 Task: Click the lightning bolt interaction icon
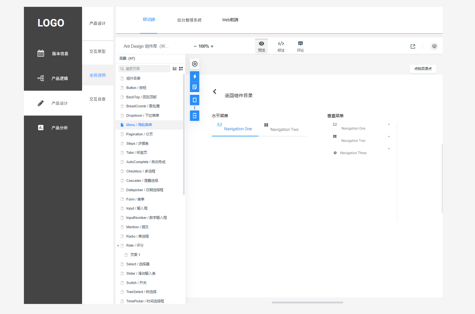pos(195,76)
